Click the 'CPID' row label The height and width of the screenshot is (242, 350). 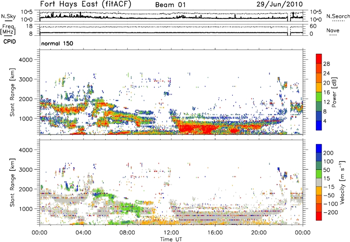(x=10, y=41)
